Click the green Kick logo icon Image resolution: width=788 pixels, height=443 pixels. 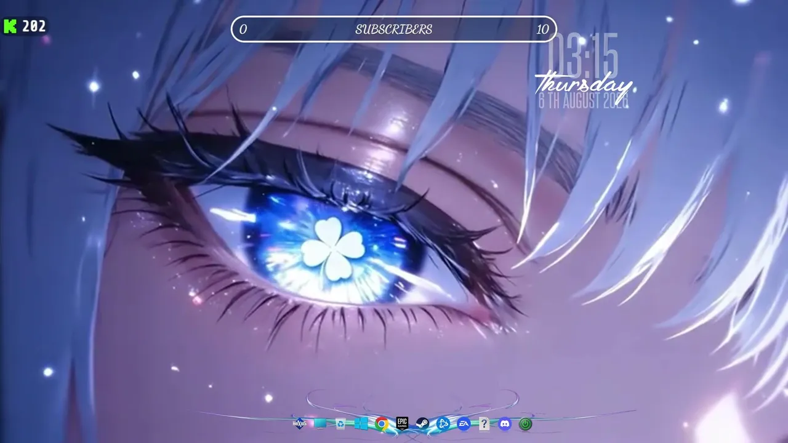click(10, 26)
